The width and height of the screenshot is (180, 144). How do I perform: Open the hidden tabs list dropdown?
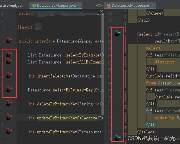[x=99, y=5]
